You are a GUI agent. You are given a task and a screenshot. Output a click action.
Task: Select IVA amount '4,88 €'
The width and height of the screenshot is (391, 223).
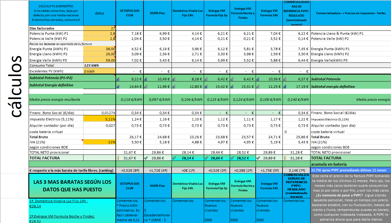pyautogui.click(x=188, y=142)
